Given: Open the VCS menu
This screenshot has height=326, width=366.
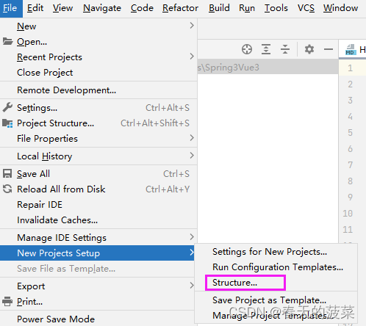Looking at the screenshot, I should coord(306,8).
